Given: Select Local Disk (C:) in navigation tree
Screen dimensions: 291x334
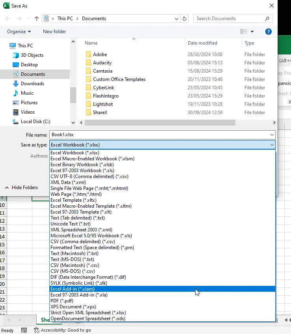Looking at the screenshot, I should point(35,122).
